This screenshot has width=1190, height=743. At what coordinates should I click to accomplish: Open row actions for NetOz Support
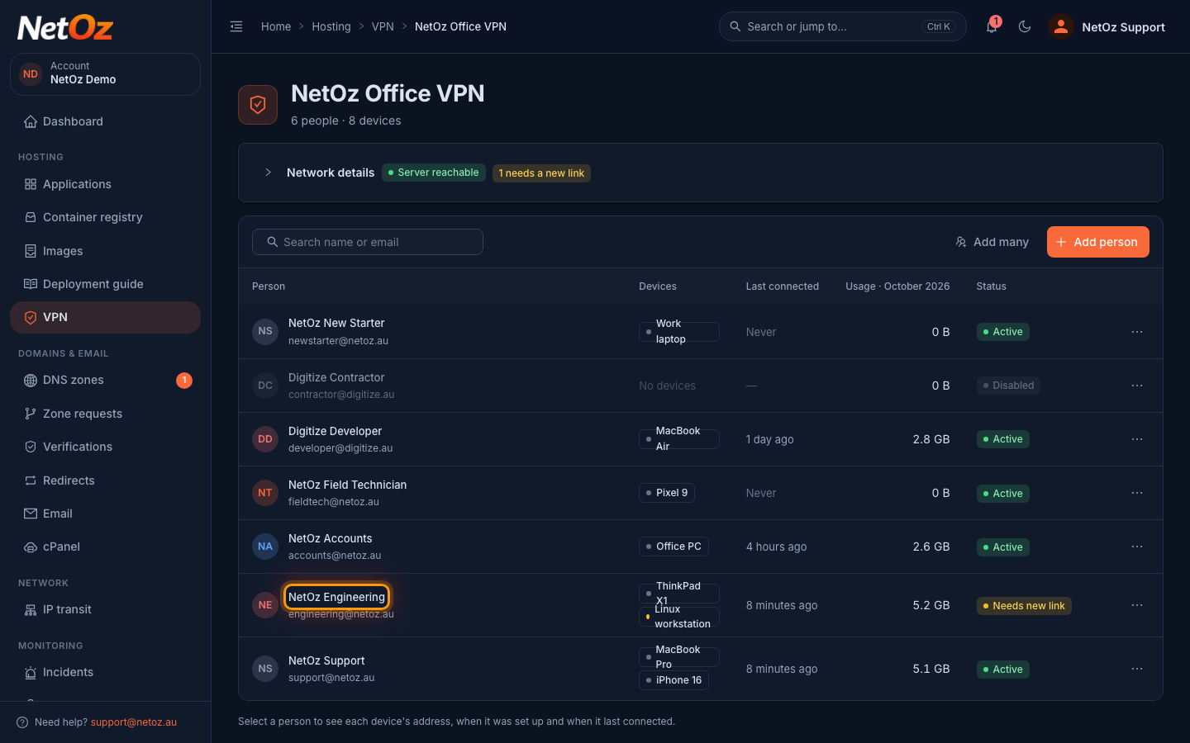pyautogui.click(x=1137, y=669)
